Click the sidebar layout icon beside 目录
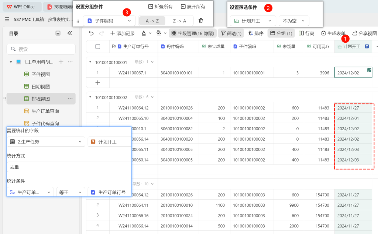Image resolution: width=378 pixels, height=234 pixels. [58, 33]
